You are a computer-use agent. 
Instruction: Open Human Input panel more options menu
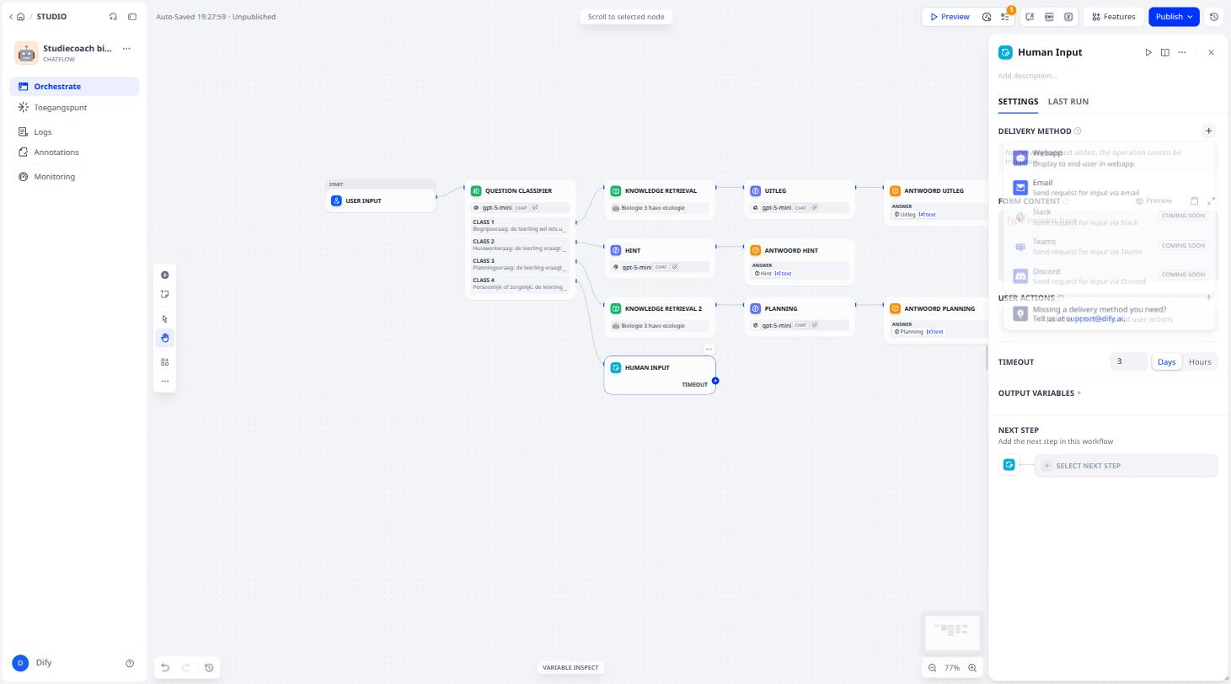point(1182,52)
